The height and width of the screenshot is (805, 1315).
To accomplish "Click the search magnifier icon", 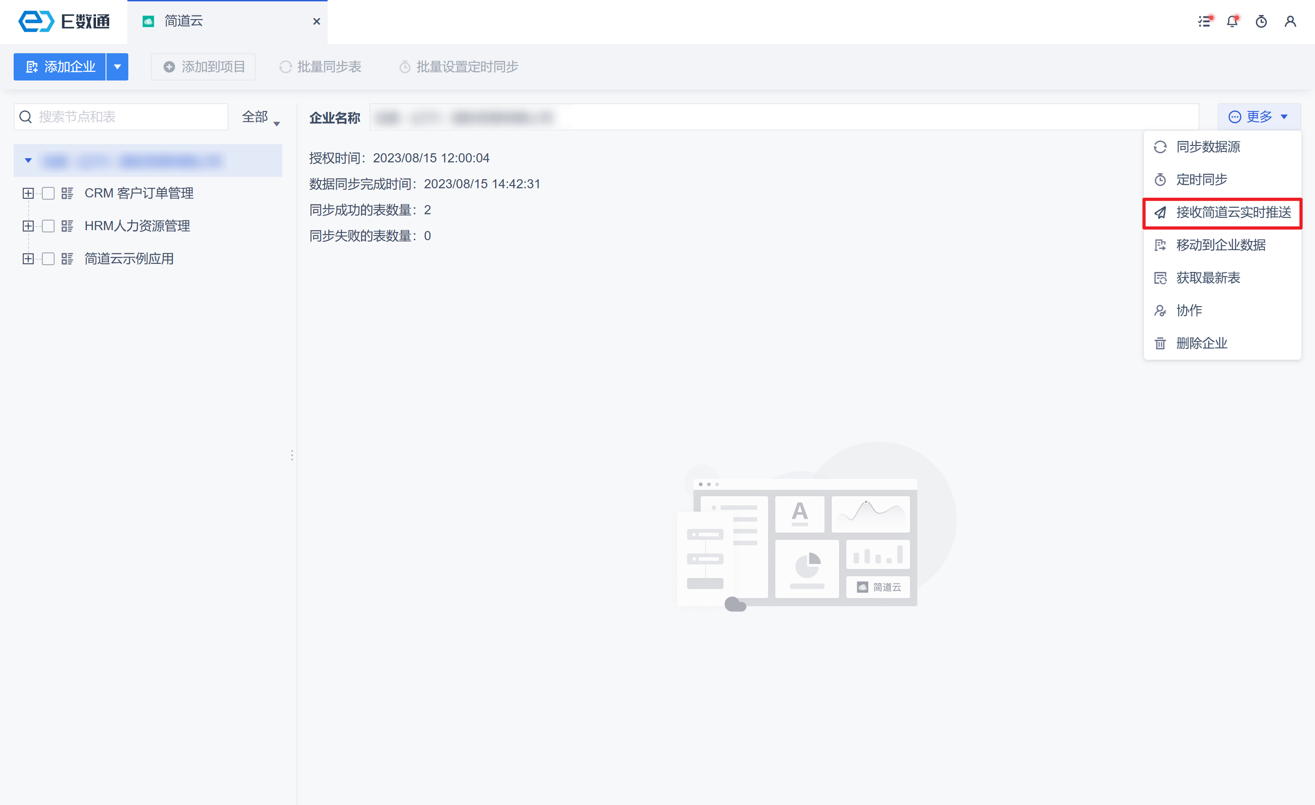I will tap(25, 117).
